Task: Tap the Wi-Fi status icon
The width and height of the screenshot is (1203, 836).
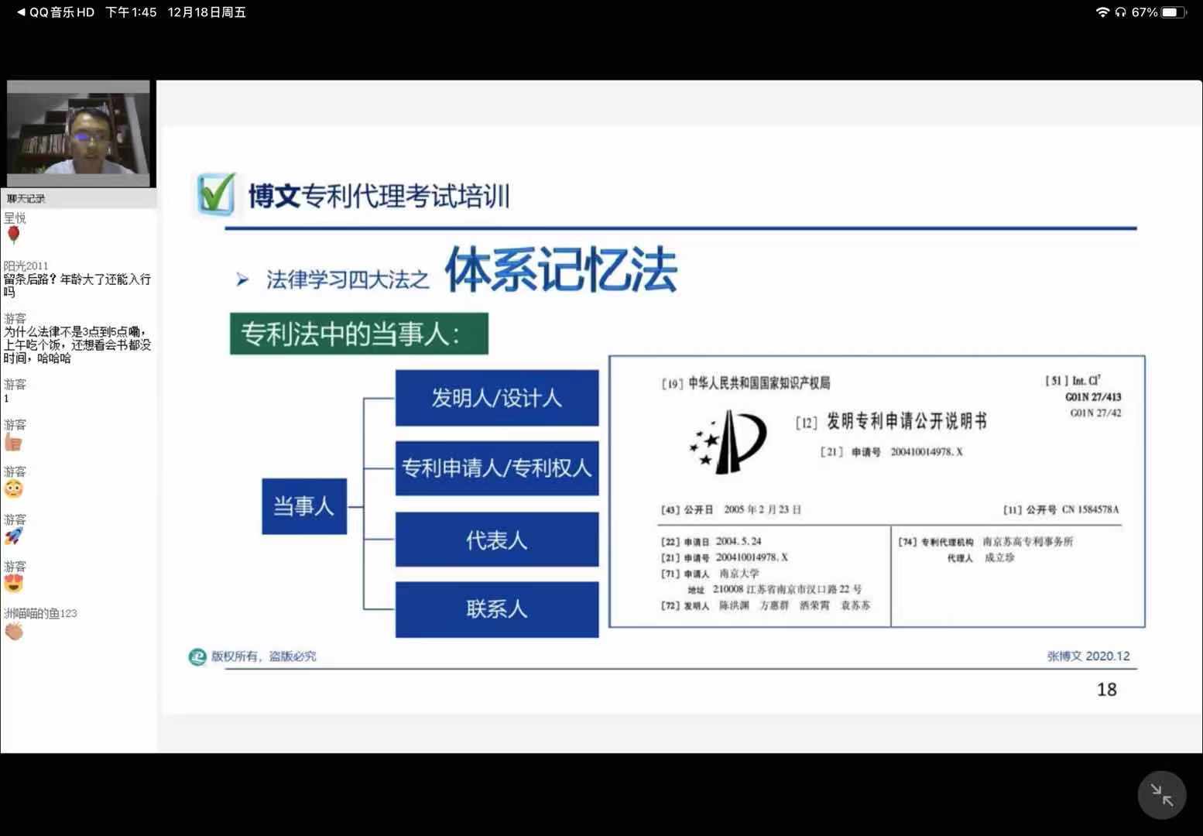Action: 1102,12
